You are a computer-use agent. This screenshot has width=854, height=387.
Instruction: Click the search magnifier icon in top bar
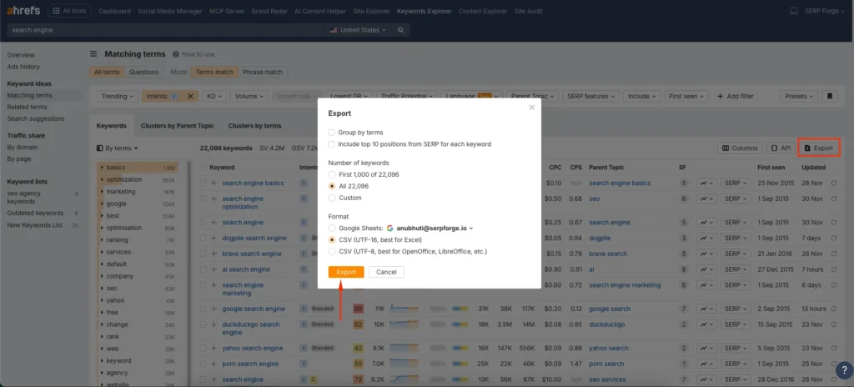pos(401,31)
